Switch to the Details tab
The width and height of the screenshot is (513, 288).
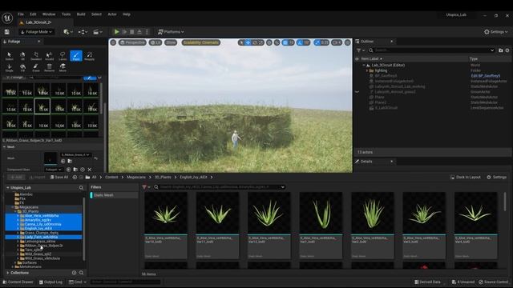coord(366,162)
